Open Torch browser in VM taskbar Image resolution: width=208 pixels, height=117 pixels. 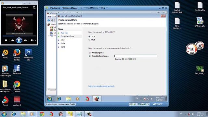click(x=87, y=99)
